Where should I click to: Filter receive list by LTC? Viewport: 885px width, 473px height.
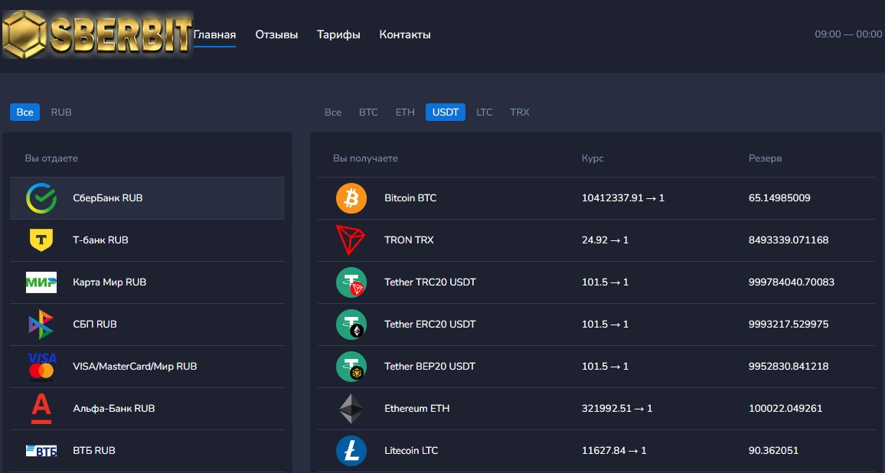pos(485,113)
